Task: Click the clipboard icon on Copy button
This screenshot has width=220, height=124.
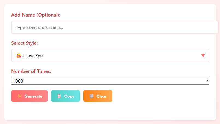Action: pyautogui.click(x=59, y=96)
